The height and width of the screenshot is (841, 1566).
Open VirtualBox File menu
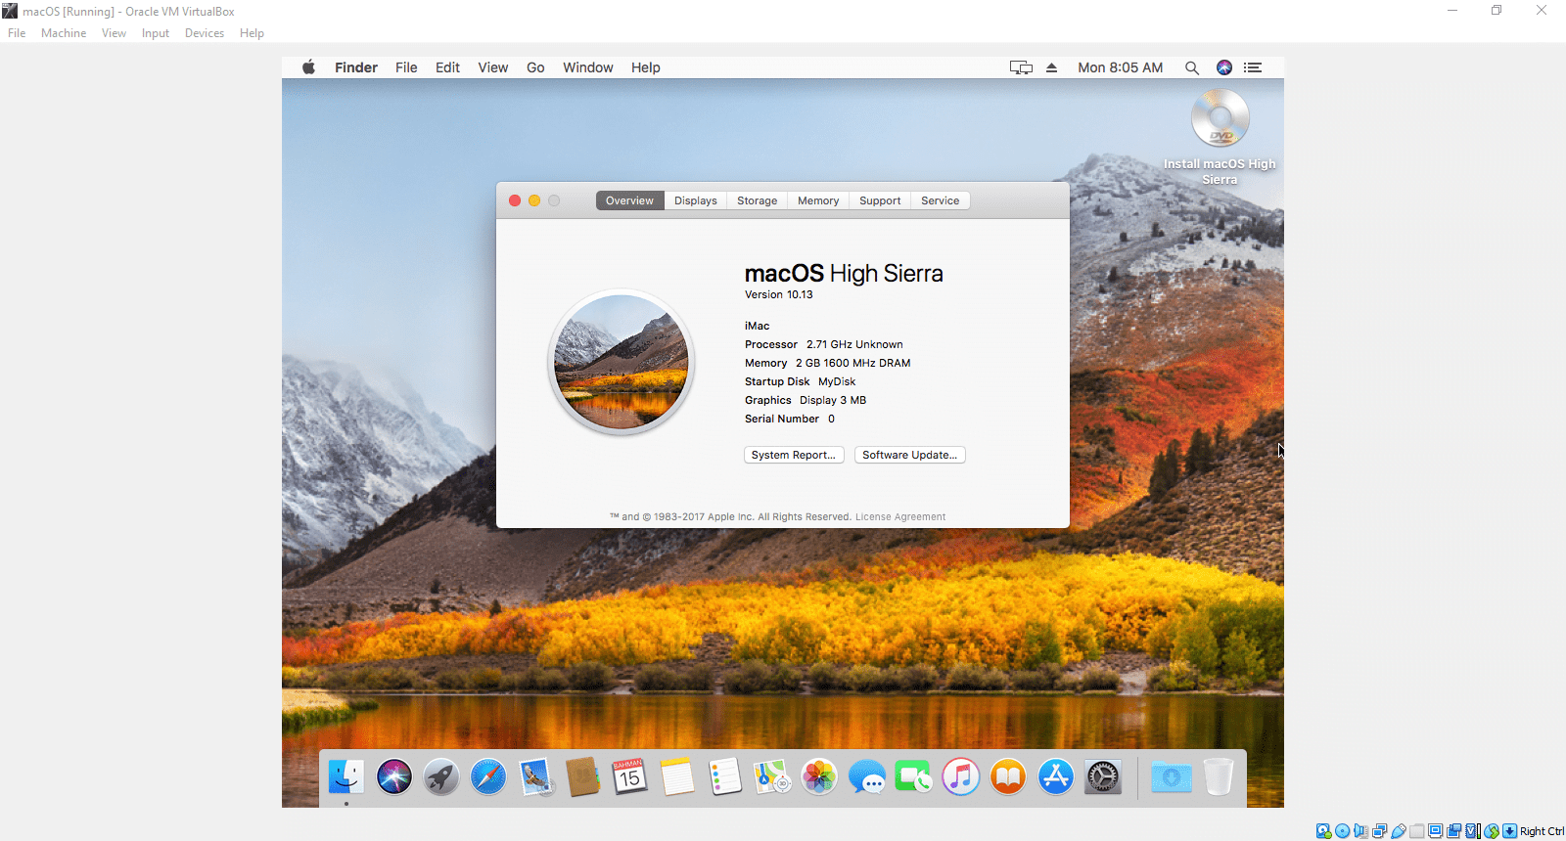pyautogui.click(x=17, y=33)
